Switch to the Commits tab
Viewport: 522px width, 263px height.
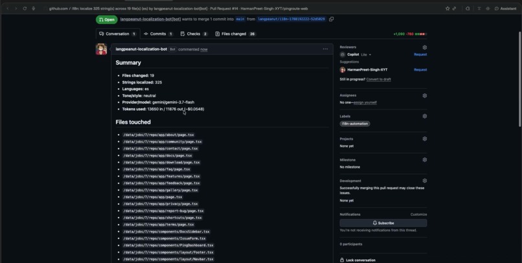point(158,34)
